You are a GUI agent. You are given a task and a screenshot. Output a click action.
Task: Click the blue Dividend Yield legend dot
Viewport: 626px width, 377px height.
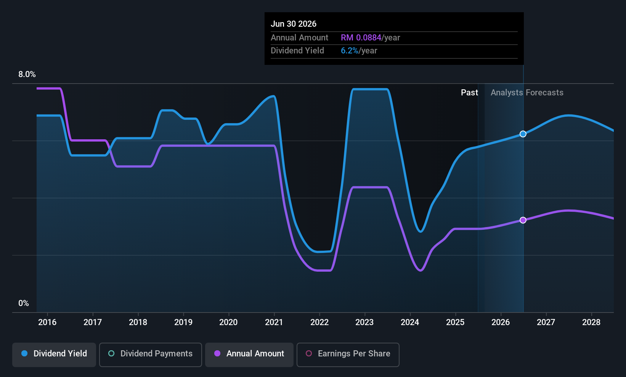(24, 353)
